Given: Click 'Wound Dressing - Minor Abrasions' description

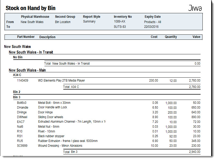Looking at the screenshot, I should [x=60, y=146].
